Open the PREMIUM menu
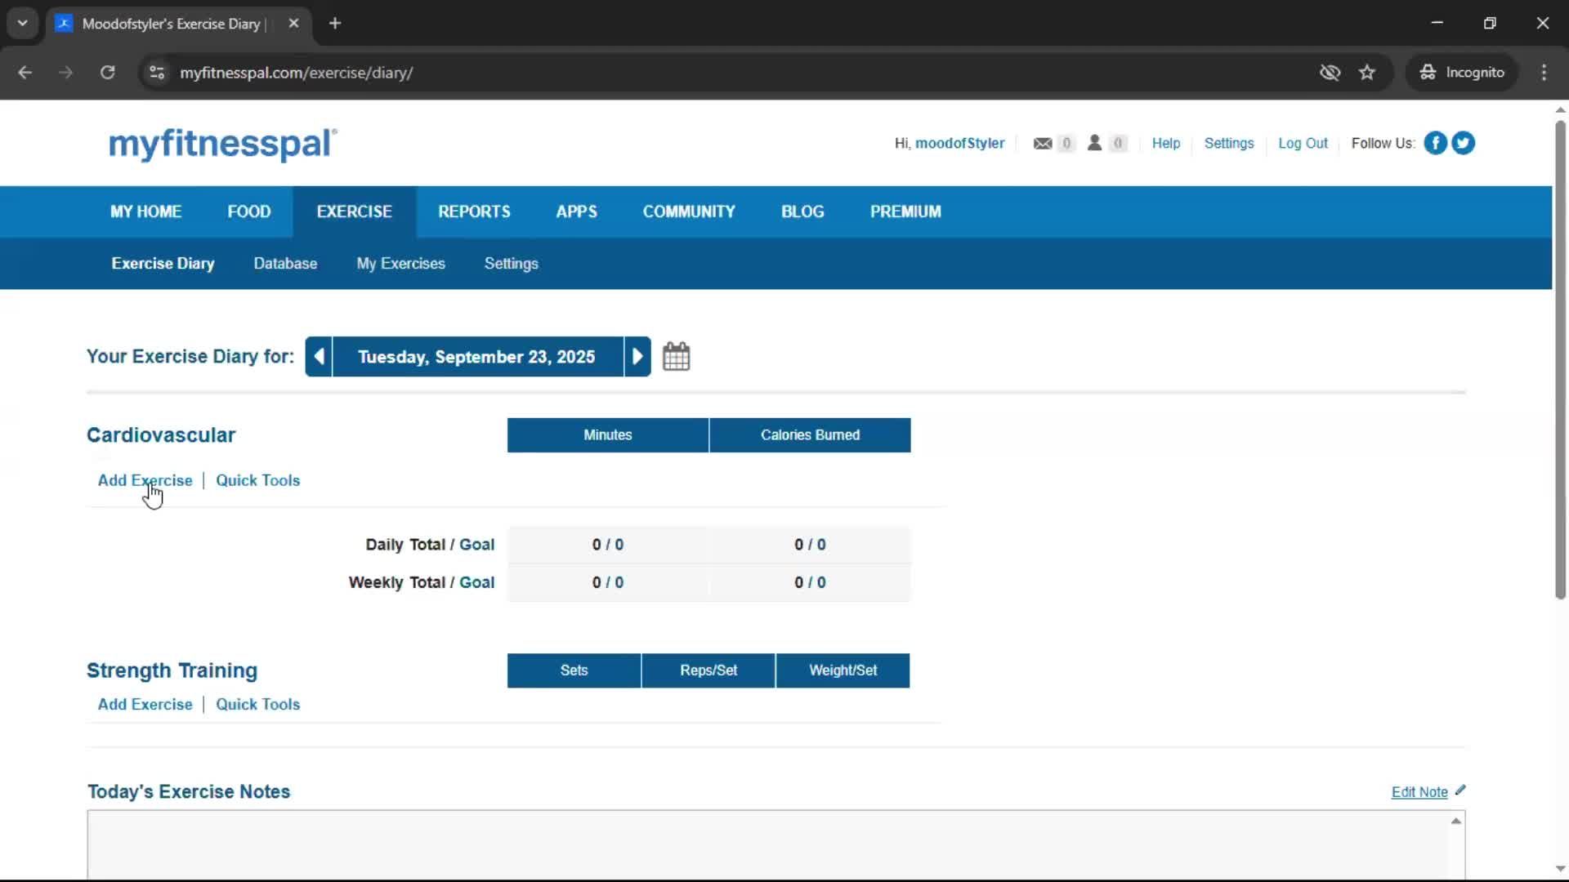Viewport: 1569px width, 882px height. pyautogui.click(x=905, y=212)
